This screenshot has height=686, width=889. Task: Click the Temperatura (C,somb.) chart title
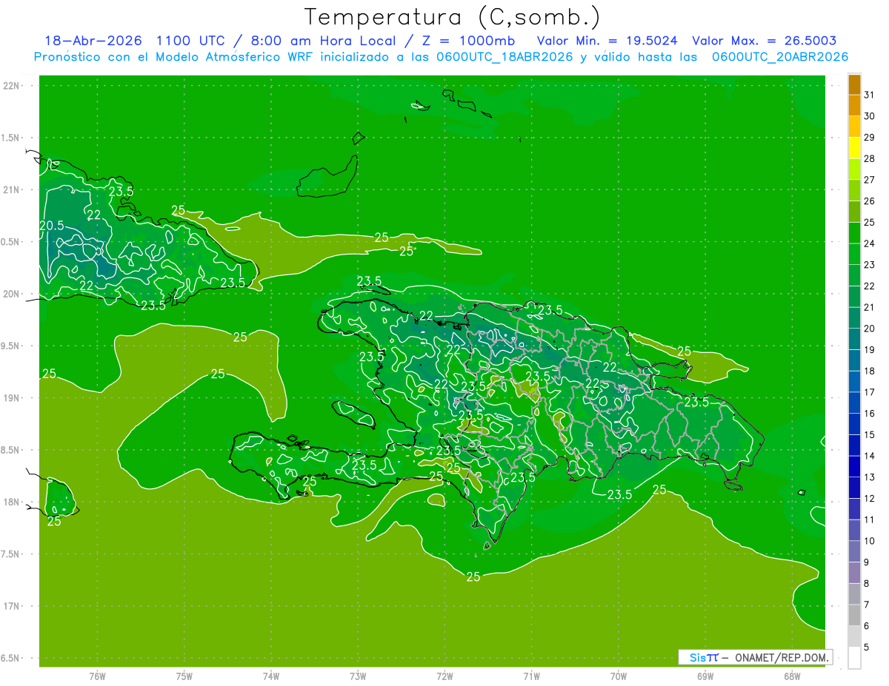coord(453,16)
